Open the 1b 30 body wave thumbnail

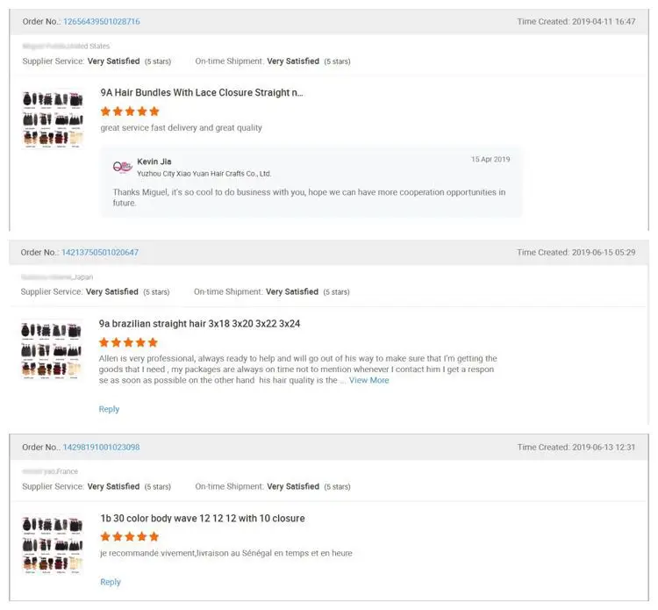click(53, 544)
